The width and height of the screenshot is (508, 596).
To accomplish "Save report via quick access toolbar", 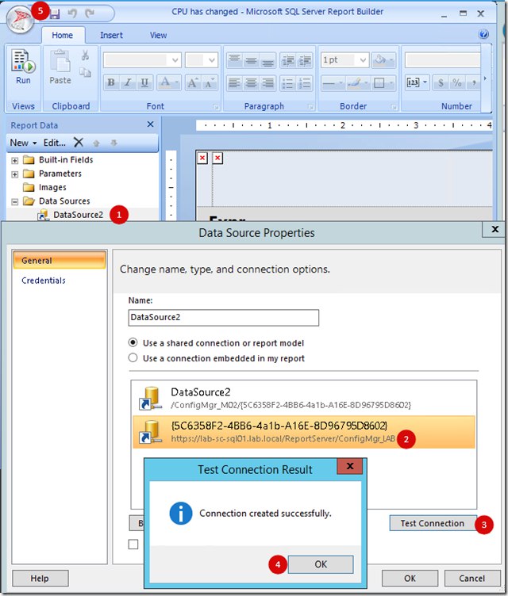I will pos(55,14).
